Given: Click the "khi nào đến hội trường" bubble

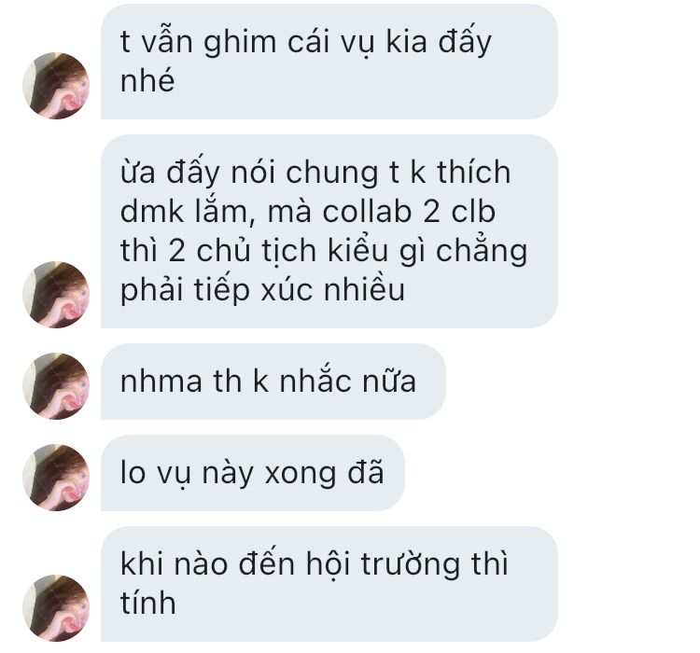Looking at the screenshot, I should click(329, 584).
